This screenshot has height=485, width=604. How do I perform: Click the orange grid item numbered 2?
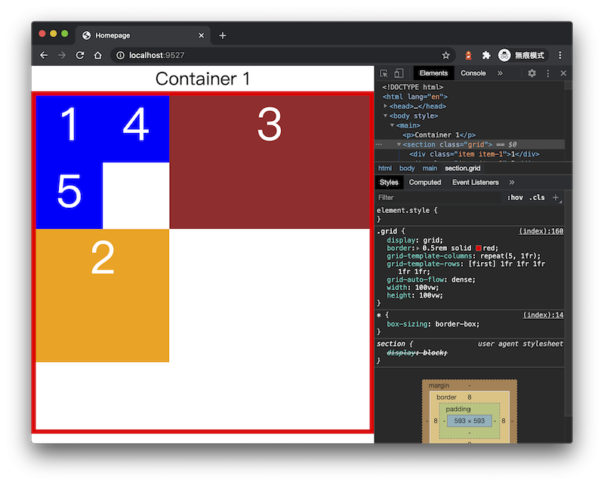tap(103, 295)
